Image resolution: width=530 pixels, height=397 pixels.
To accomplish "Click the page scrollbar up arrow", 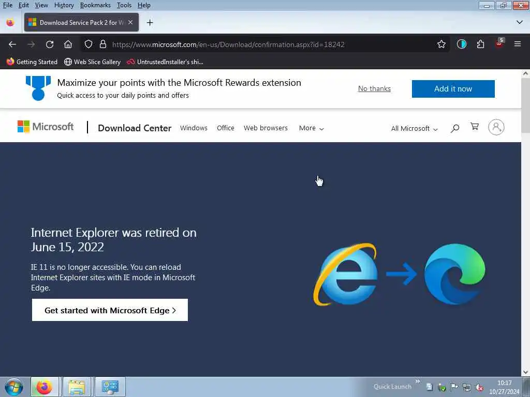I will pyautogui.click(x=525, y=73).
